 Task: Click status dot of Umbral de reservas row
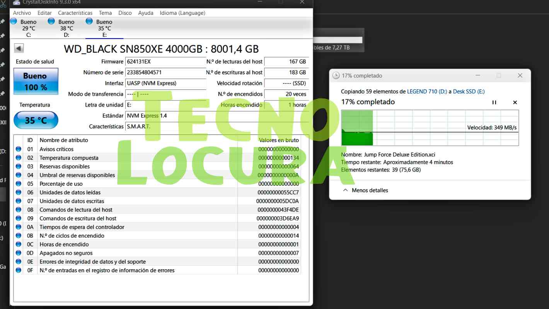(x=18, y=175)
